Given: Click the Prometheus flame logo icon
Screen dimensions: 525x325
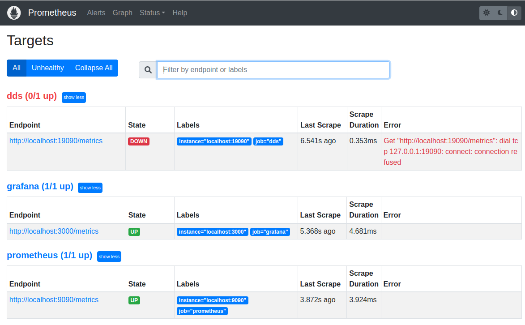Looking at the screenshot, I should click(14, 13).
